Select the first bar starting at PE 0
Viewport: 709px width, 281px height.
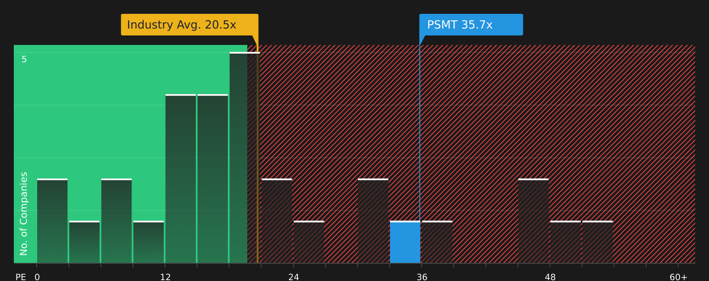coord(52,221)
